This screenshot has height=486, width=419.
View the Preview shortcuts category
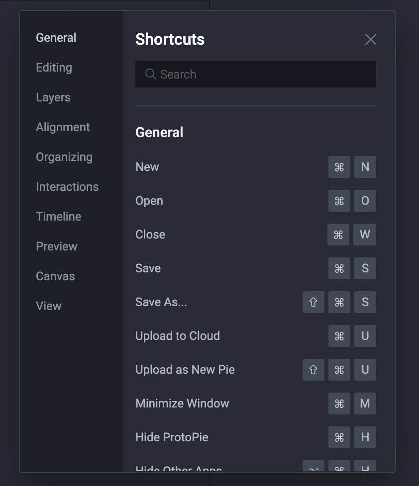pos(57,246)
